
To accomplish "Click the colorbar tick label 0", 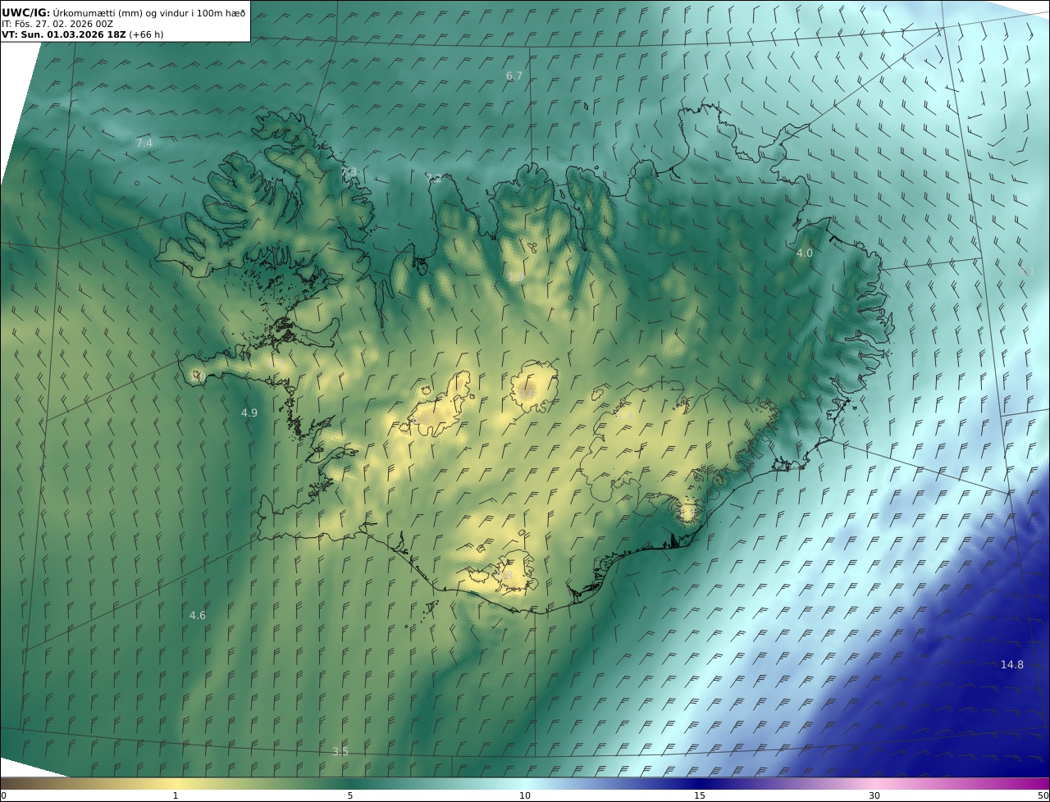I will pyautogui.click(x=3, y=795).
